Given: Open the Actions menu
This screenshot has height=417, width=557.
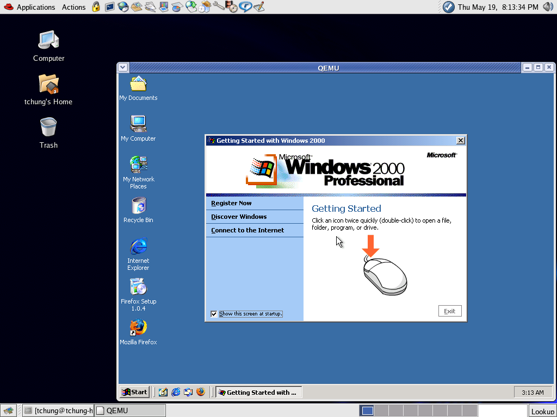Looking at the screenshot, I should [x=73, y=7].
